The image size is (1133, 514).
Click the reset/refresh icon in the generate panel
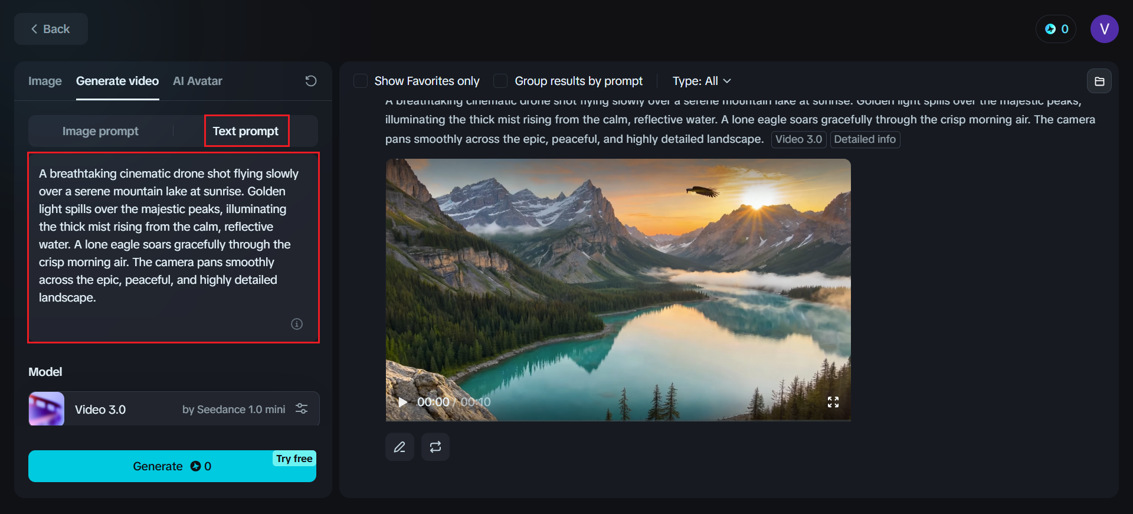[x=311, y=81]
